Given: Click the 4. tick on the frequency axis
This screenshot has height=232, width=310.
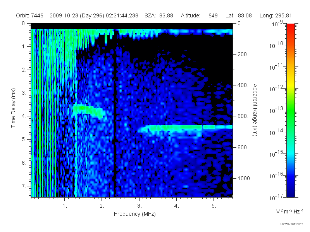Looking at the screenshot, I should click(x=177, y=206).
